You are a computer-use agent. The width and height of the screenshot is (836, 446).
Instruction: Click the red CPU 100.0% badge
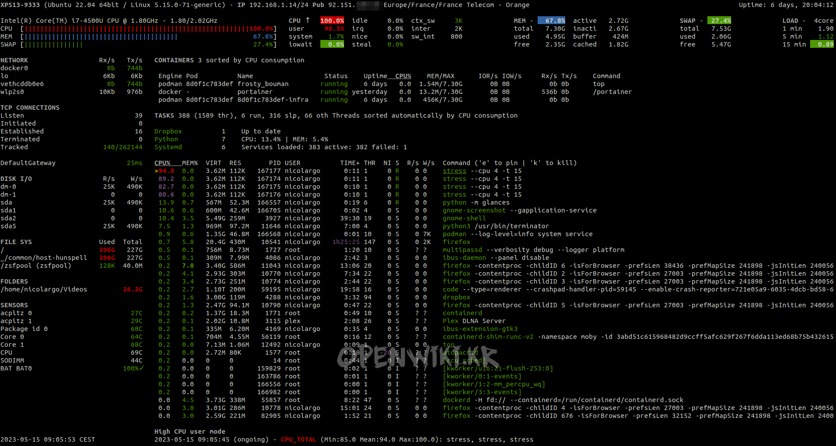(332, 21)
